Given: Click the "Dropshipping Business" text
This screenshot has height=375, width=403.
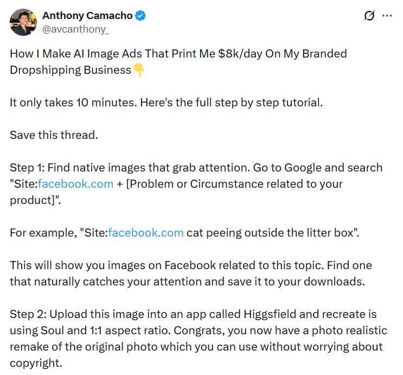Looking at the screenshot, I should click(x=71, y=69).
